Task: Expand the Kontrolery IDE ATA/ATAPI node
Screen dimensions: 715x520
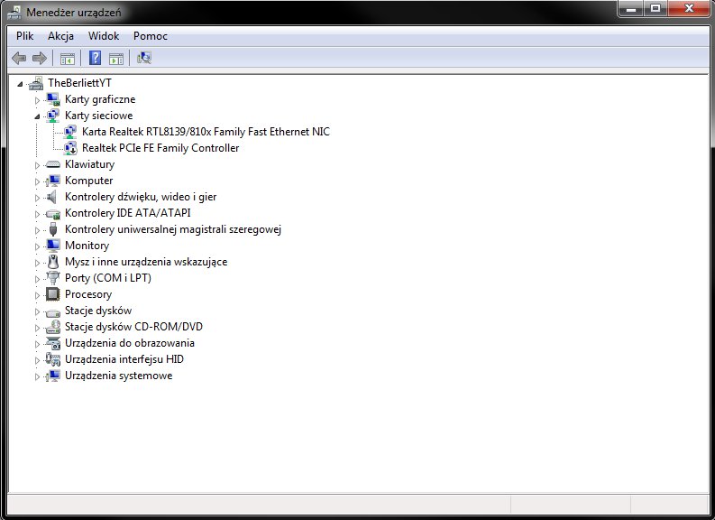Action: [37, 214]
